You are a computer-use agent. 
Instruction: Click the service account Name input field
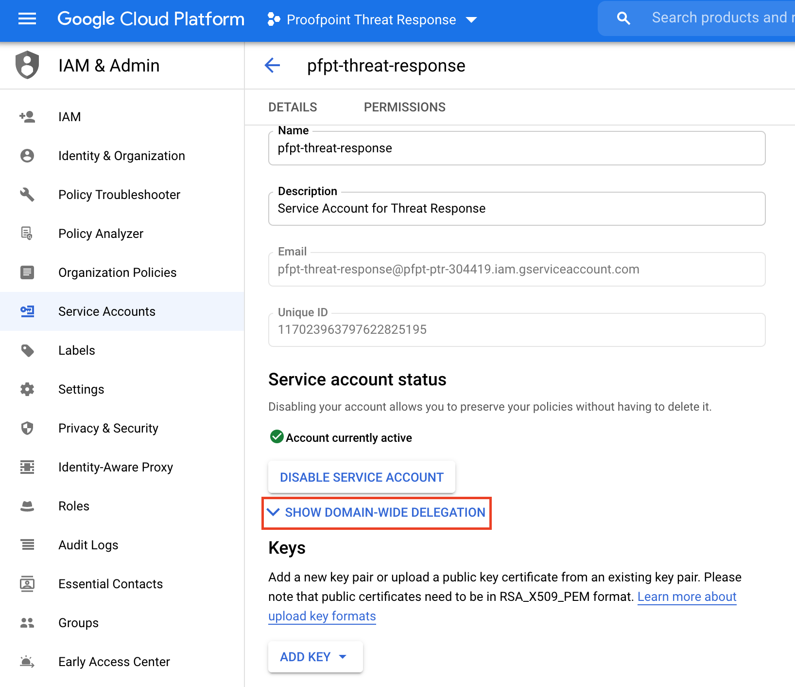point(516,148)
